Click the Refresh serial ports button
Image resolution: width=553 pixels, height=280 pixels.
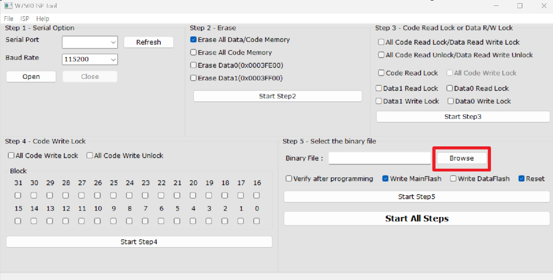[x=148, y=42]
